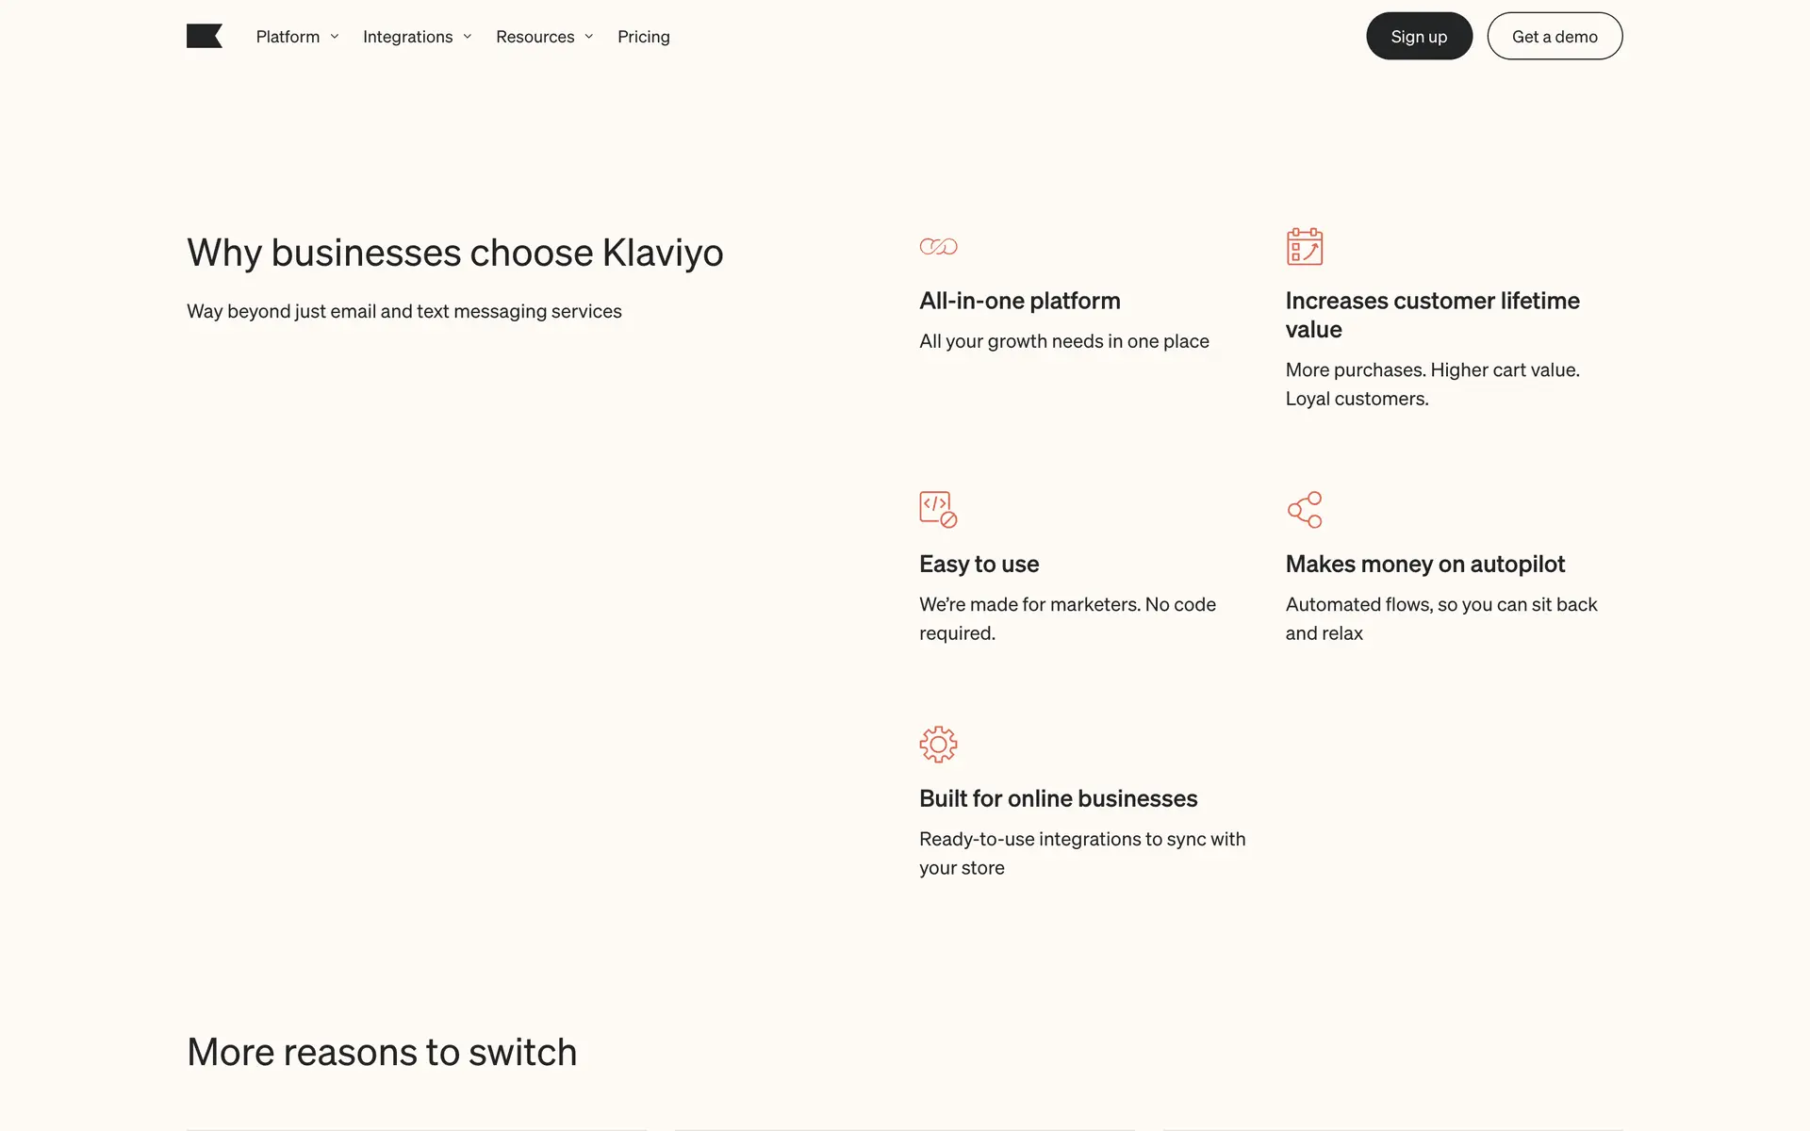Click "Makes money on autopilot" heading
The height and width of the screenshot is (1131, 1810).
click(1424, 564)
